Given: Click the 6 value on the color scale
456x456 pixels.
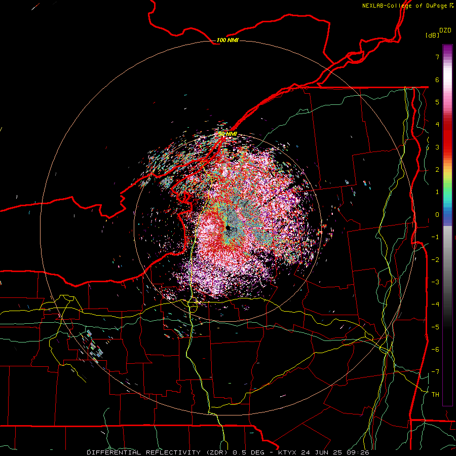Looking at the screenshot, I should click(x=437, y=80).
